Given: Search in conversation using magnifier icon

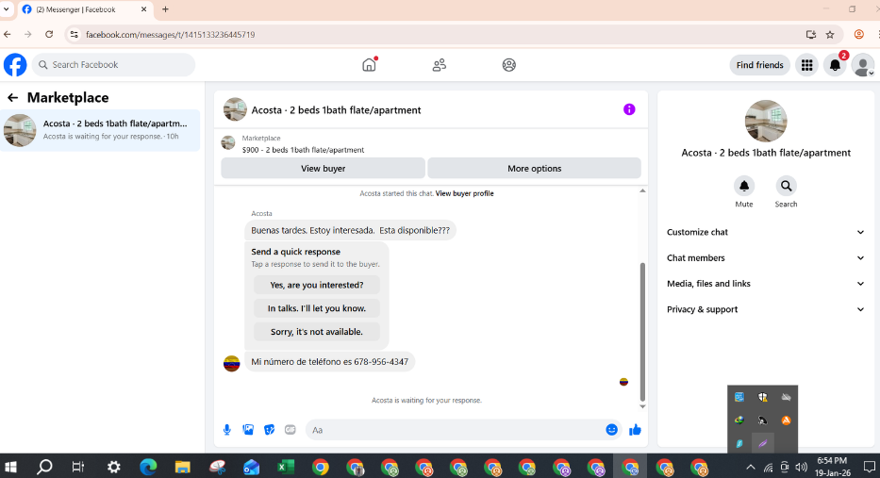Looking at the screenshot, I should click(787, 186).
